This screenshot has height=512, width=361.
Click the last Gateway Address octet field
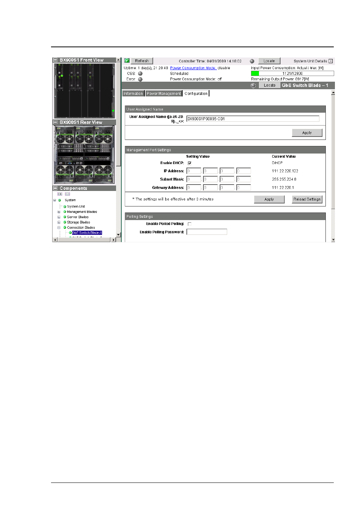(x=244, y=188)
